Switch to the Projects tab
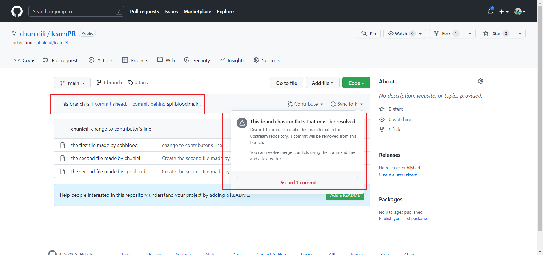The height and width of the screenshot is (255, 543). coord(135,60)
